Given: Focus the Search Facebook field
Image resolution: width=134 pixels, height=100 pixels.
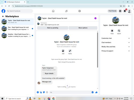Looking at the screenshot, I should tap(20, 11).
